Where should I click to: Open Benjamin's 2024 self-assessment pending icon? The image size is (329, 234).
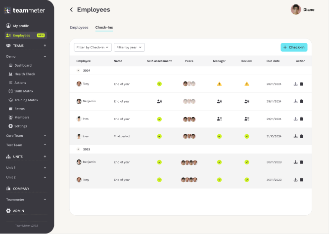tap(159, 101)
